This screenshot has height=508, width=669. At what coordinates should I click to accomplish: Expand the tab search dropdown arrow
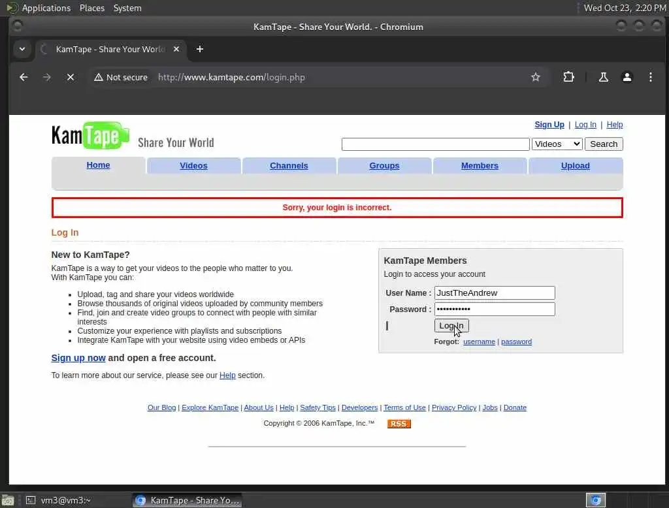pyautogui.click(x=22, y=49)
